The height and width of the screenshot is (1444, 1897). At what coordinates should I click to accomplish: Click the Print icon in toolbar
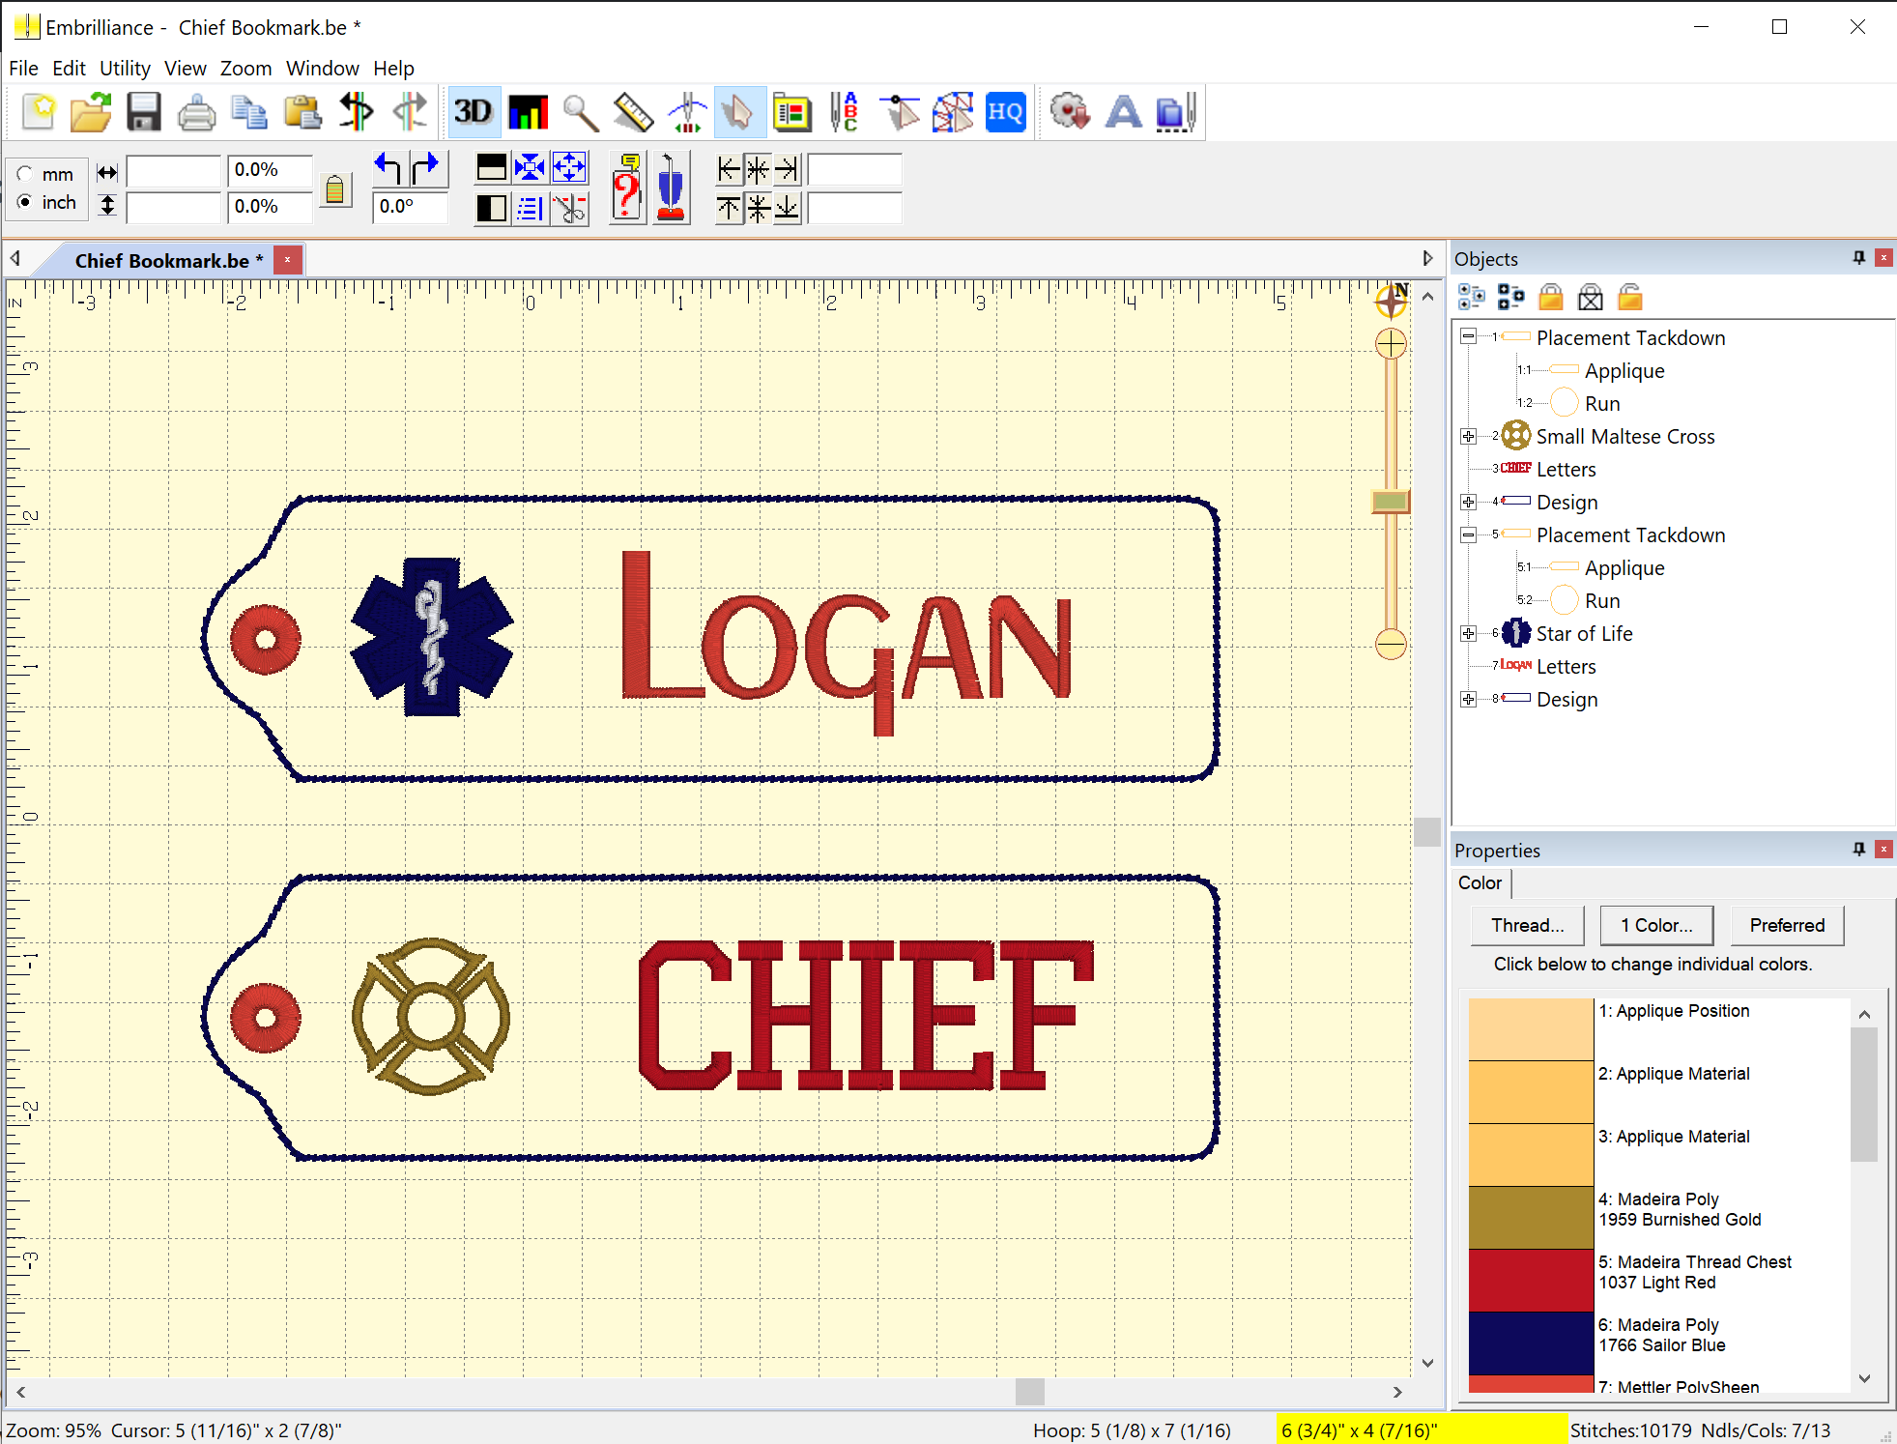pos(196,112)
